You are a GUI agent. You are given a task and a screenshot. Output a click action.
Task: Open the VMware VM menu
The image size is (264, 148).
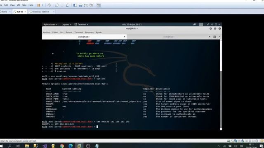click(18, 5)
